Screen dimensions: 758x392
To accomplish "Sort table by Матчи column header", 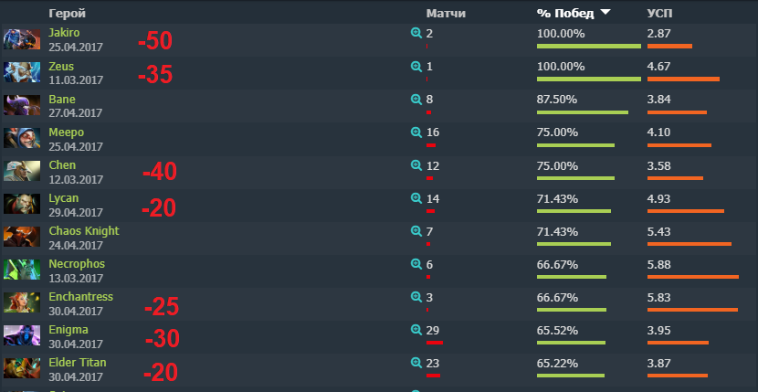I will pyautogui.click(x=446, y=14).
